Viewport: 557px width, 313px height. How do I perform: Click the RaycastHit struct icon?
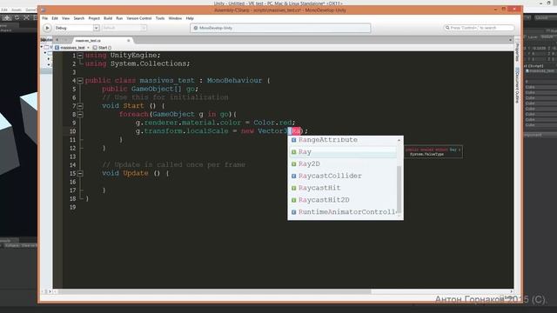tap(294, 189)
